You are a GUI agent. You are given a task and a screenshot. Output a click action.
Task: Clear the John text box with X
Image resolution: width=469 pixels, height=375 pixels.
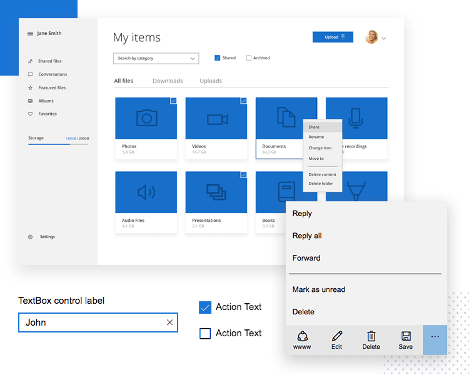169,322
